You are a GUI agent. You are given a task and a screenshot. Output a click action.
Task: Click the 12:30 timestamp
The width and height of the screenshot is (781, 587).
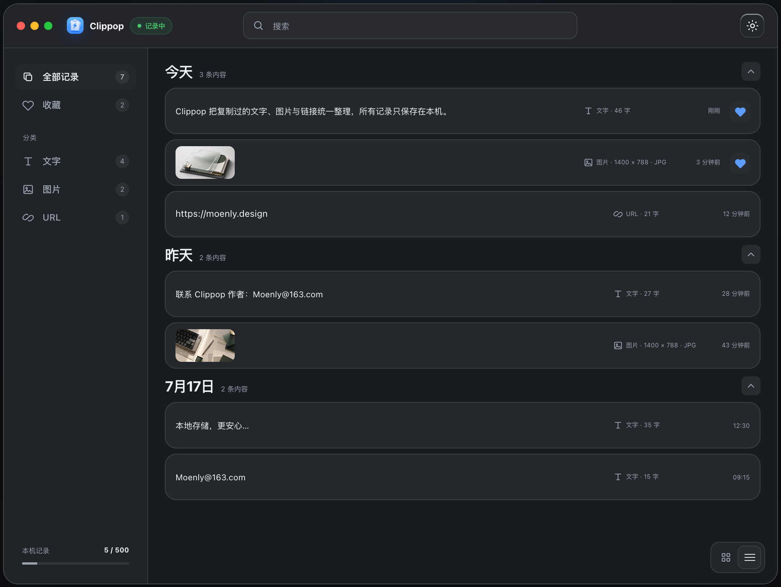[741, 426]
